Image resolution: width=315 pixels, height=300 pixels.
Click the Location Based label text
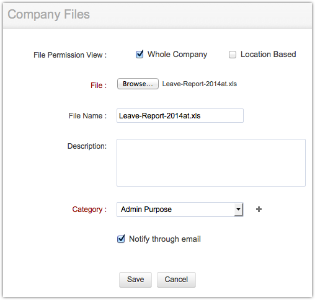pos(268,55)
